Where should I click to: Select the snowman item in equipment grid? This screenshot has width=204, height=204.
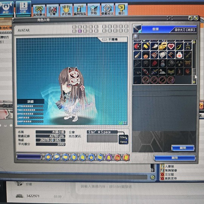point(162,63)
